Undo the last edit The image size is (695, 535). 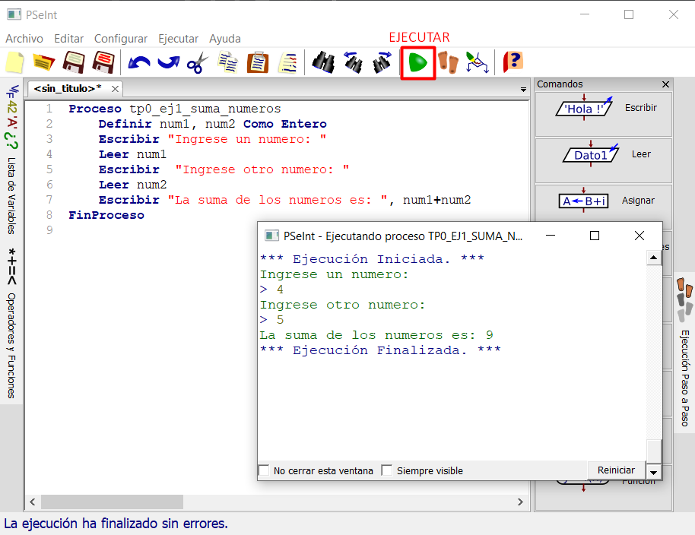(x=138, y=63)
